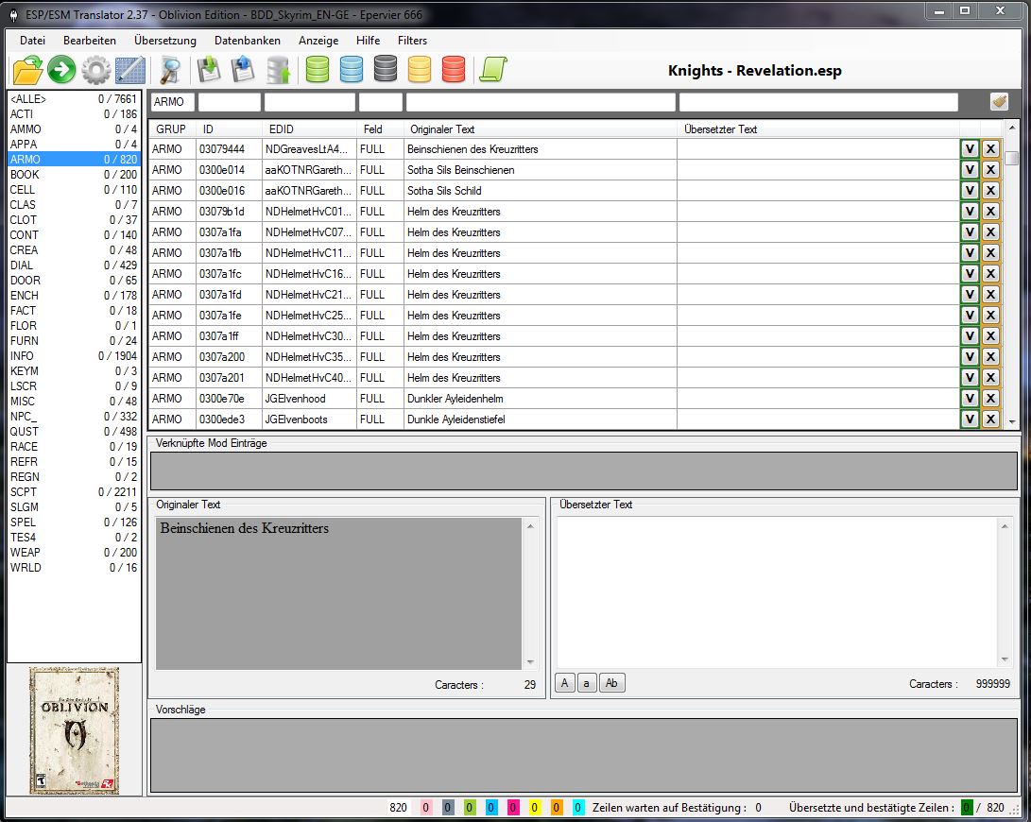The height and width of the screenshot is (822, 1031).
Task: Click the open file folder icon
Action: pyautogui.click(x=28, y=69)
